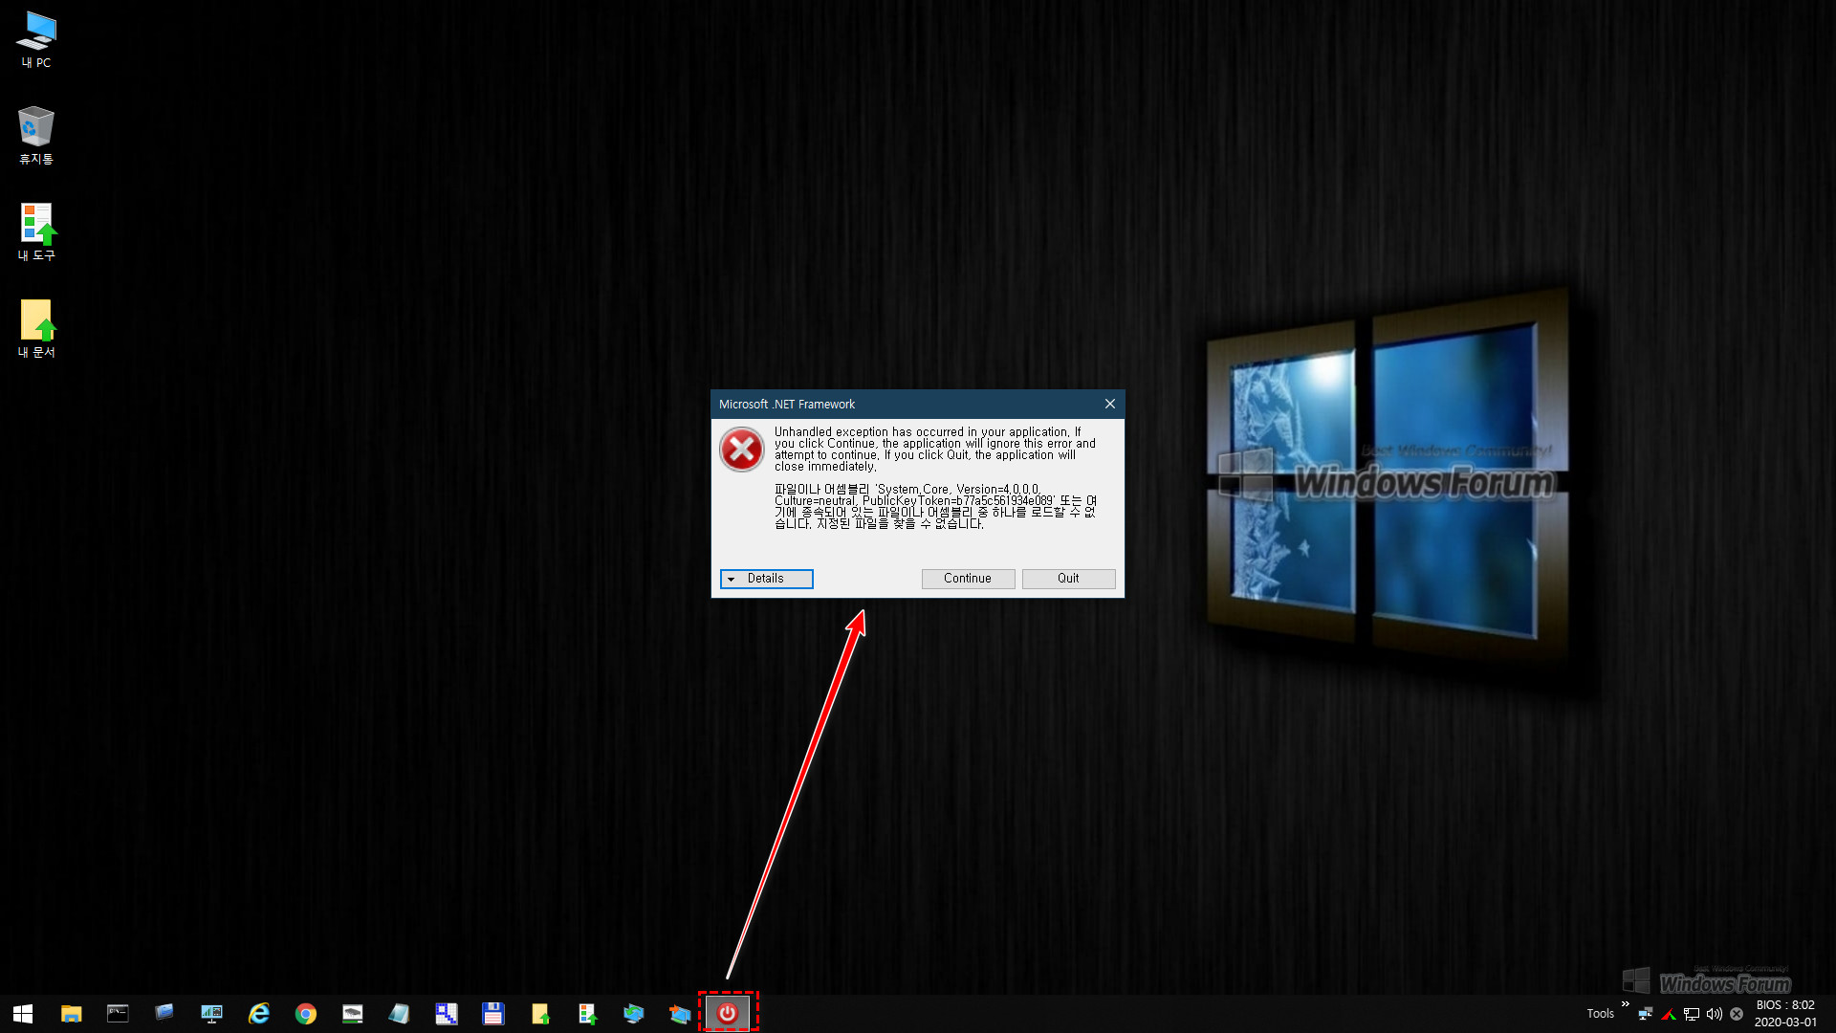Open the 휴지통 recycle bin desktop icon
The image size is (1836, 1033).
pyautogui.click(x=36, y=135)
